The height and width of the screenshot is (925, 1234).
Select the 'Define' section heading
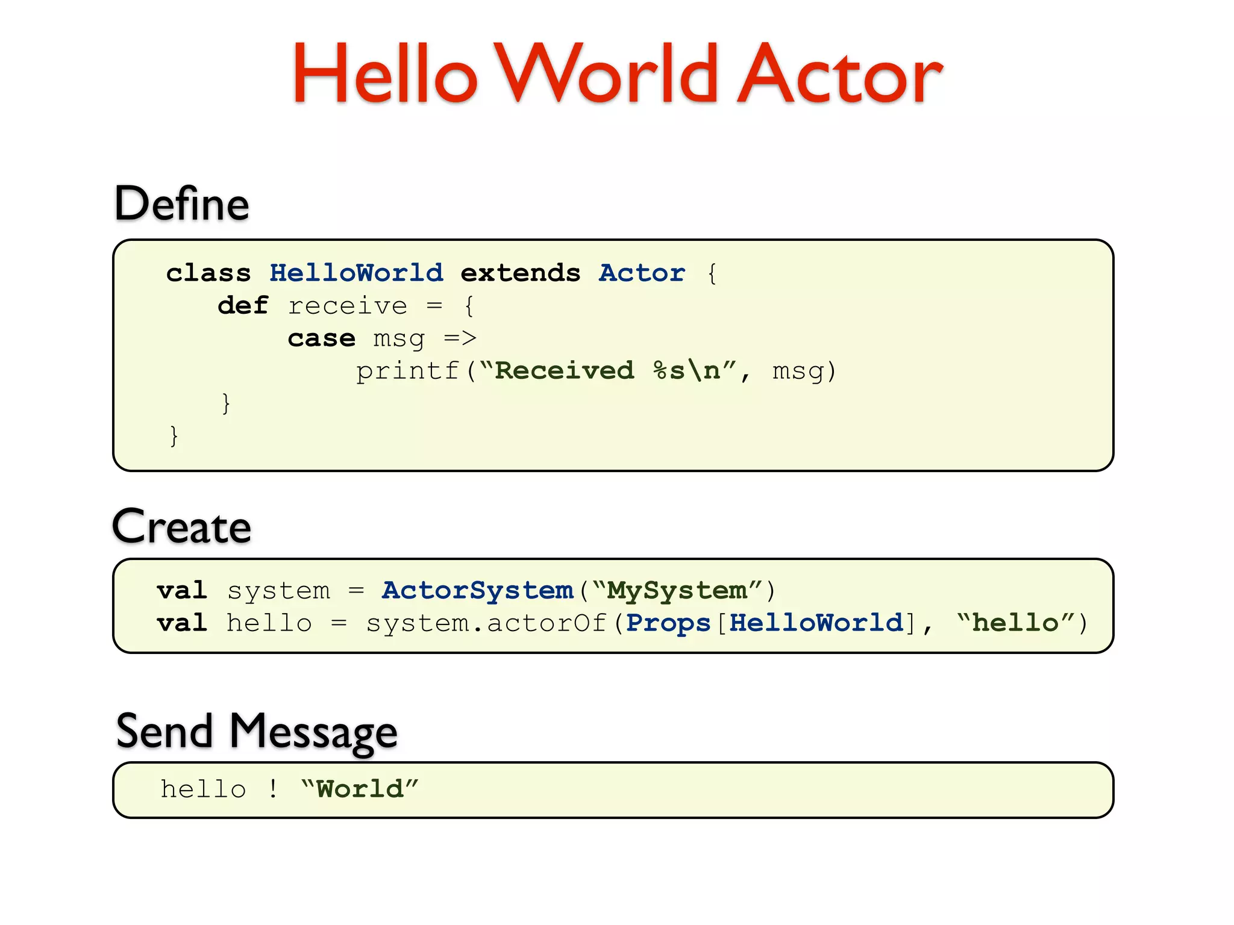181,204
